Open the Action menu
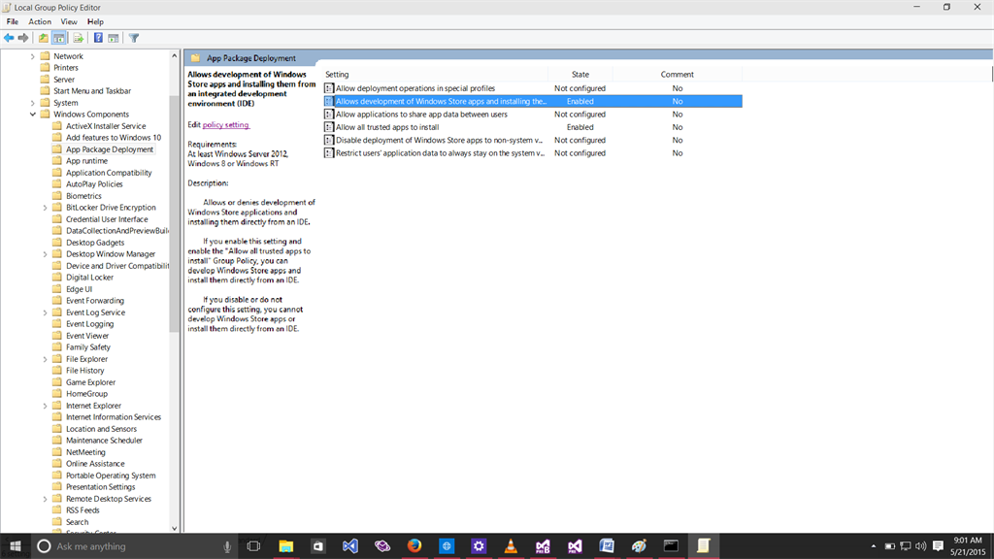 tap(39, 21)
